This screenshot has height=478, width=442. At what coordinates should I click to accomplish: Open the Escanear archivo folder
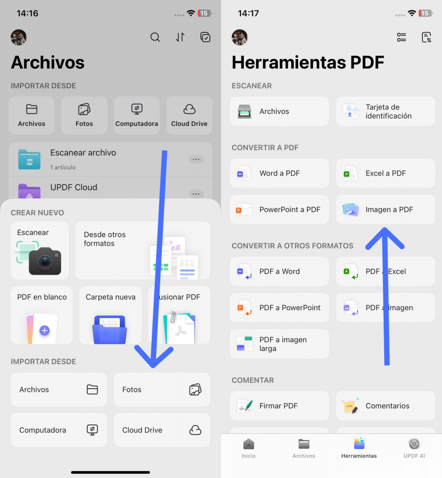tap(110, 160)
